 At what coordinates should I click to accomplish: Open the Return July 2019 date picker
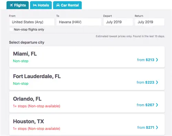(x=150, y=22)
